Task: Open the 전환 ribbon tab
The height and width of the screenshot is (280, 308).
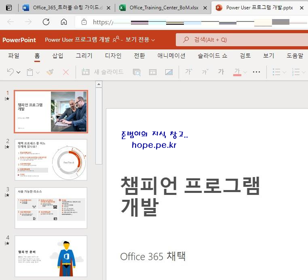Action: click(139, 56)
